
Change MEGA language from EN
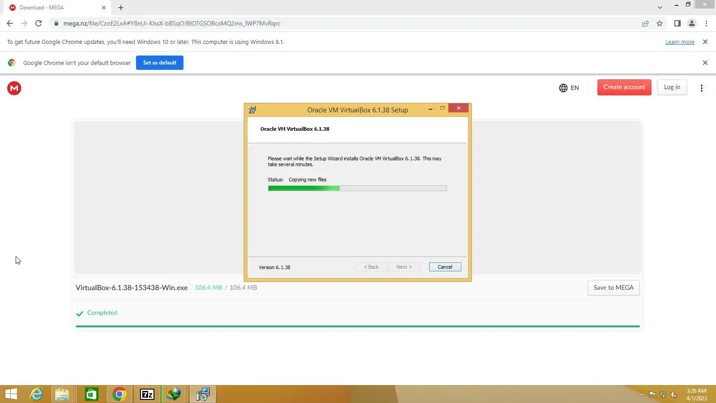coord(569,88)
